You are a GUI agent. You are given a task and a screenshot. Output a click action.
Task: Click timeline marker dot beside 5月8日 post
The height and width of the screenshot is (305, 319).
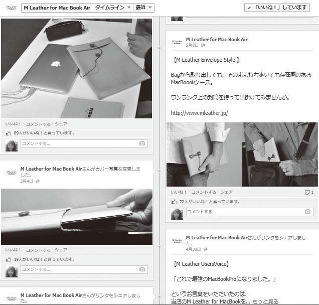pos(160,48)
